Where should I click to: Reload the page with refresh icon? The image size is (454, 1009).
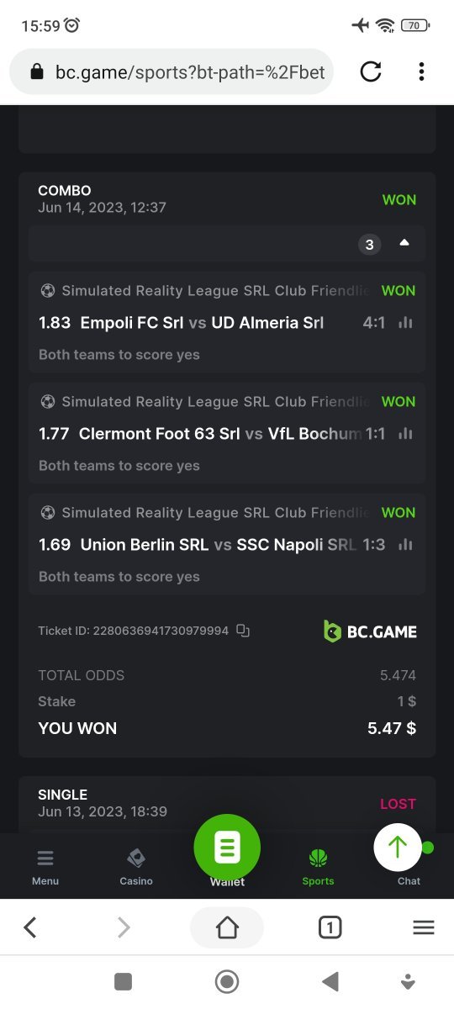click(x=371, y=72)
